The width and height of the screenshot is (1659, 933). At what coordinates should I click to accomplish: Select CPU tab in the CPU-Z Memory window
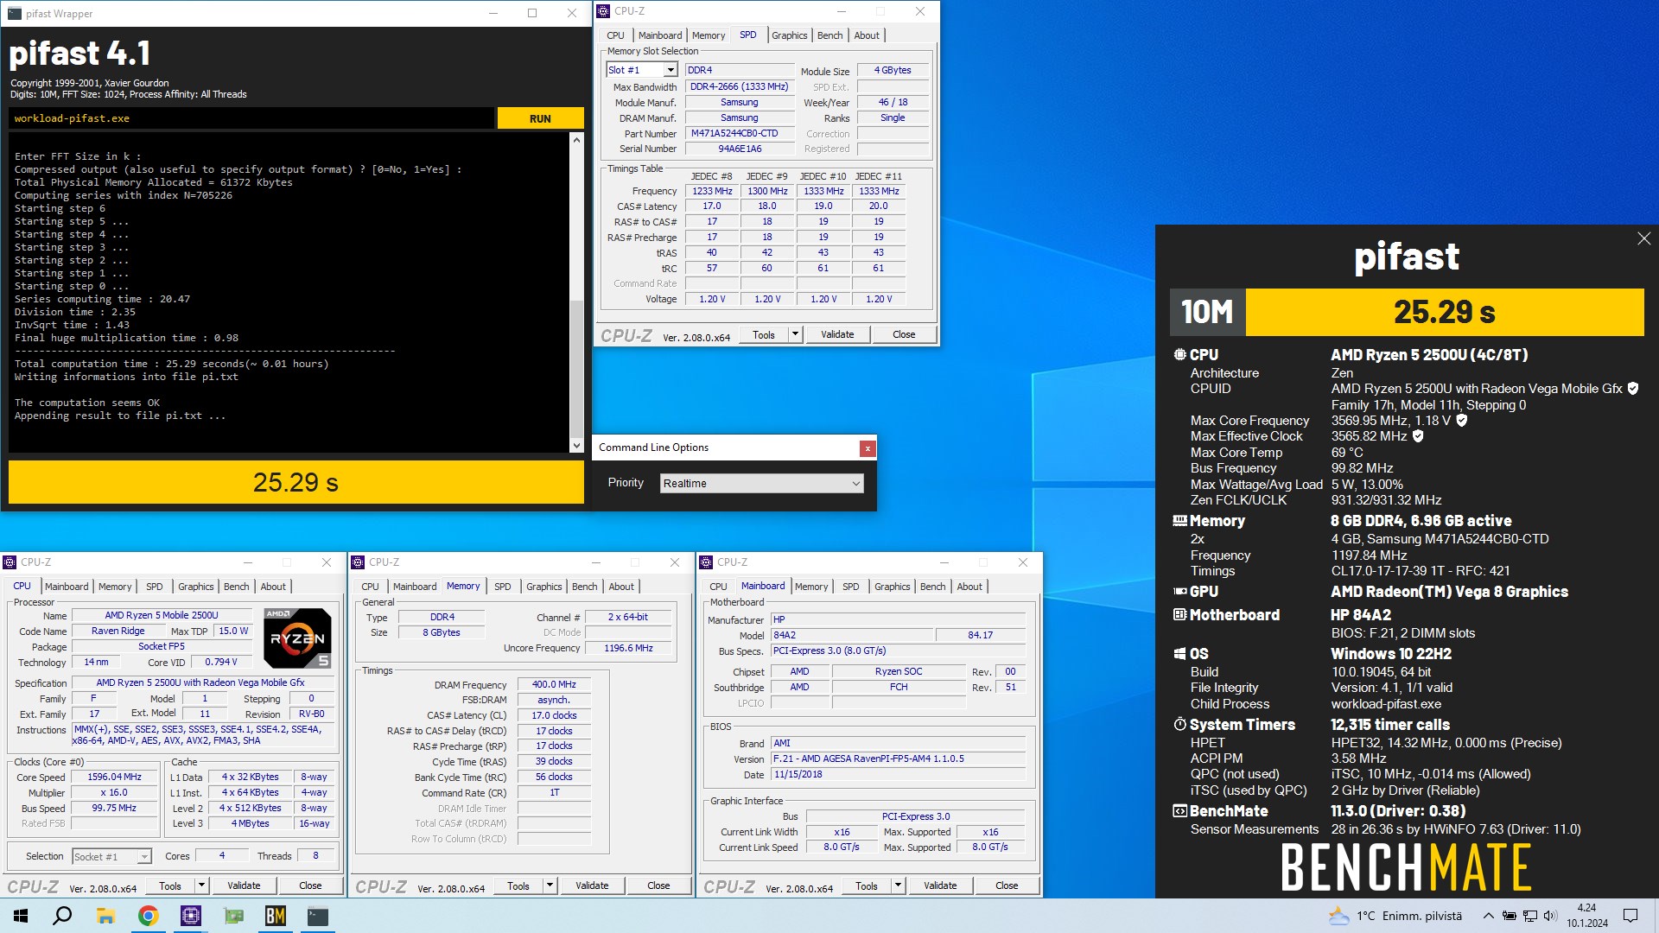(x=370, y=587)
